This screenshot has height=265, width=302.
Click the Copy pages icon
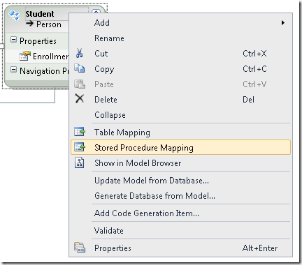pyautogui.click(x=80, y=68)
